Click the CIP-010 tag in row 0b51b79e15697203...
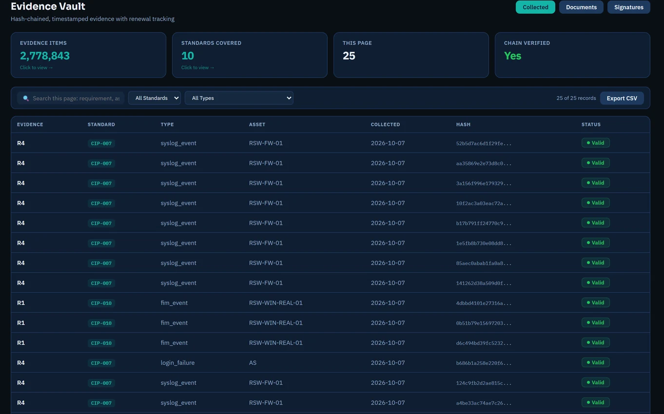The width and height of the screenshot is (664, 414). [101, 323]
